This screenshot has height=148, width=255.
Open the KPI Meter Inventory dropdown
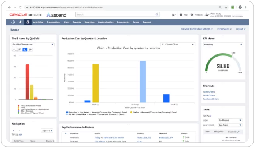tap(223, 44)
